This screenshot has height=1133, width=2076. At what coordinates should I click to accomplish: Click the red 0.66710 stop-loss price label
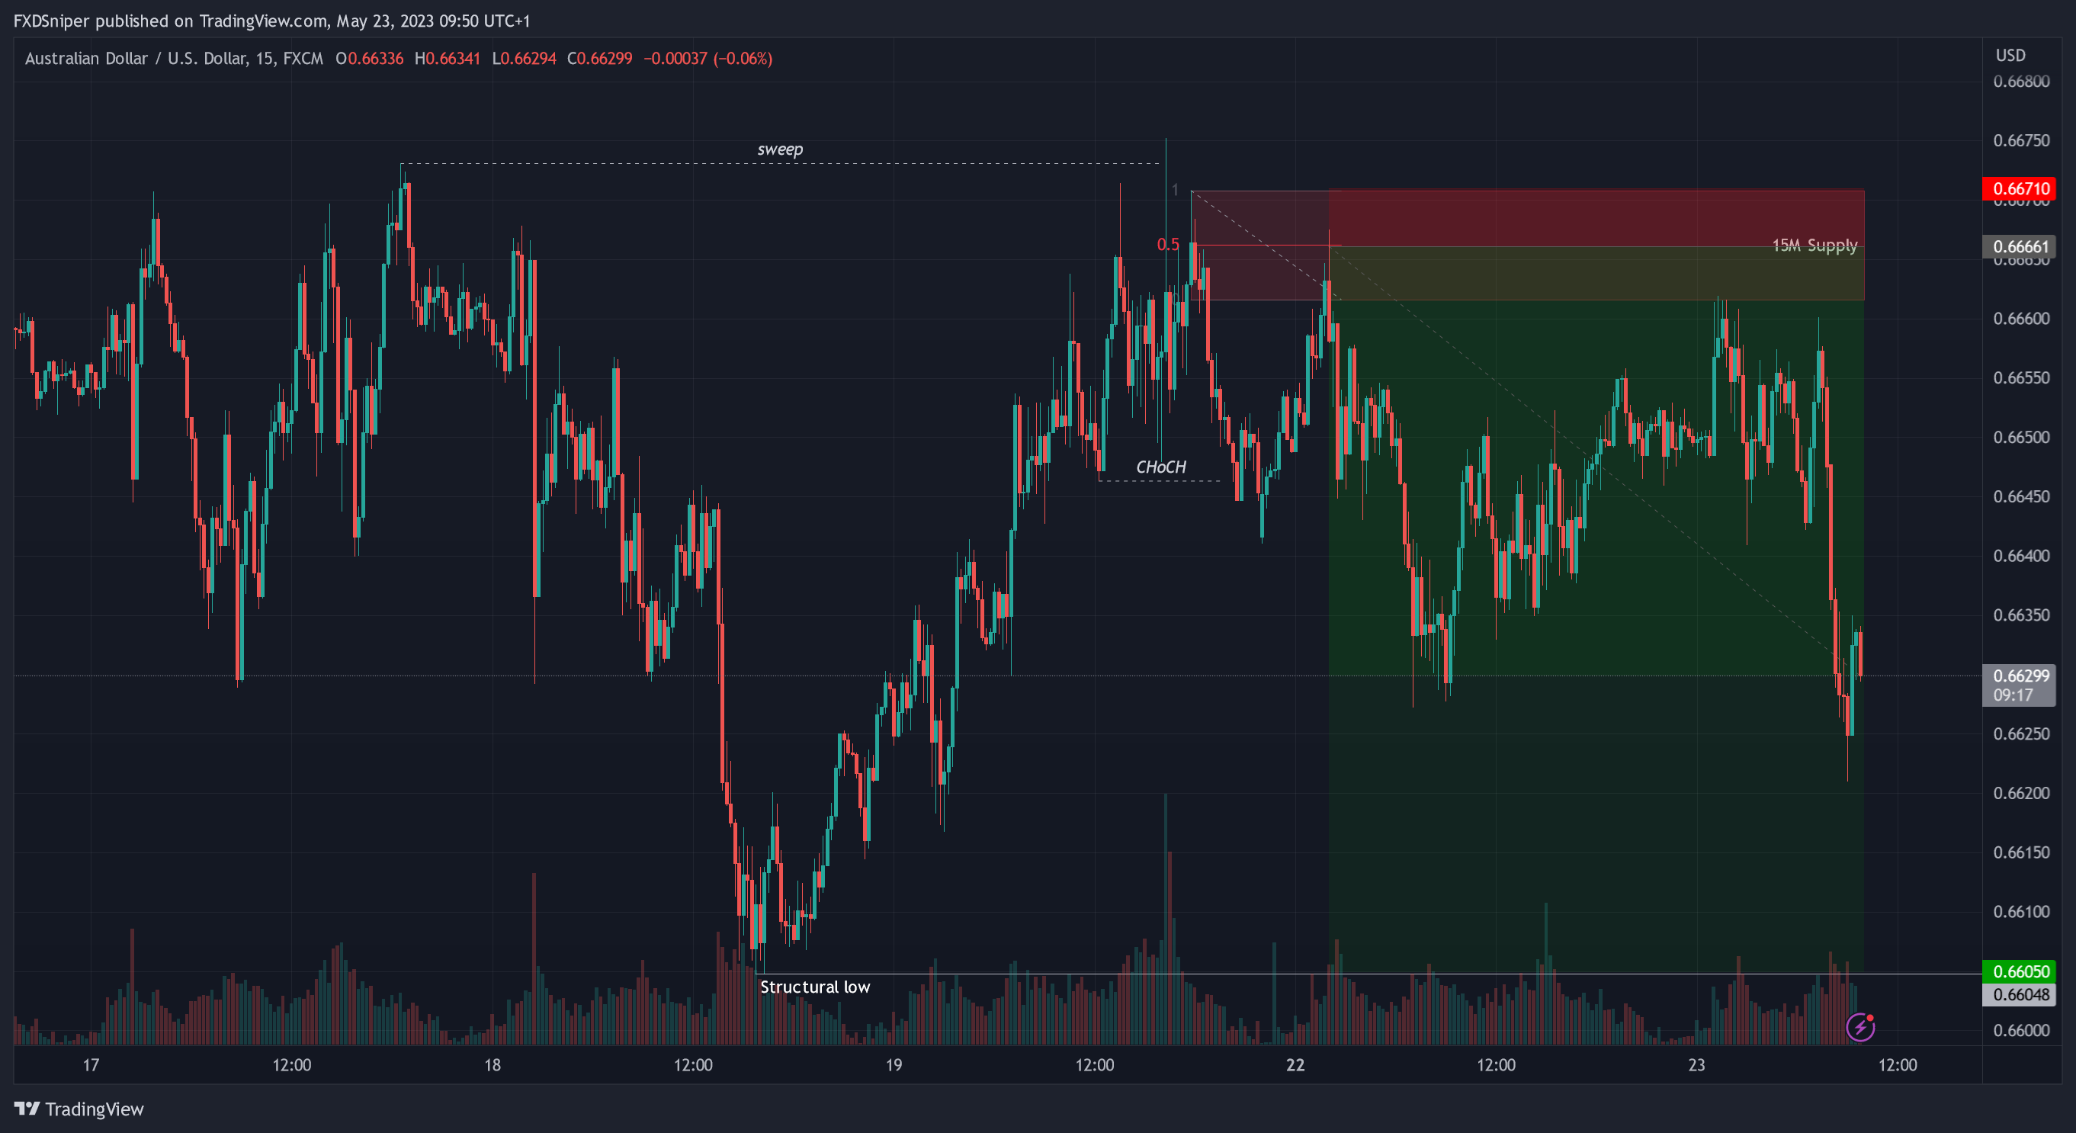pyautogui.click(x=2020, y=188)
